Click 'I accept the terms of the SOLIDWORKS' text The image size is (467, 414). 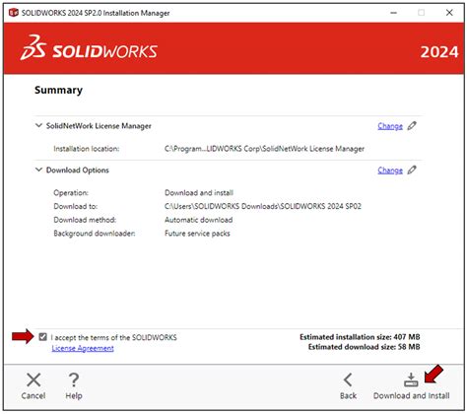coord(113,337)
